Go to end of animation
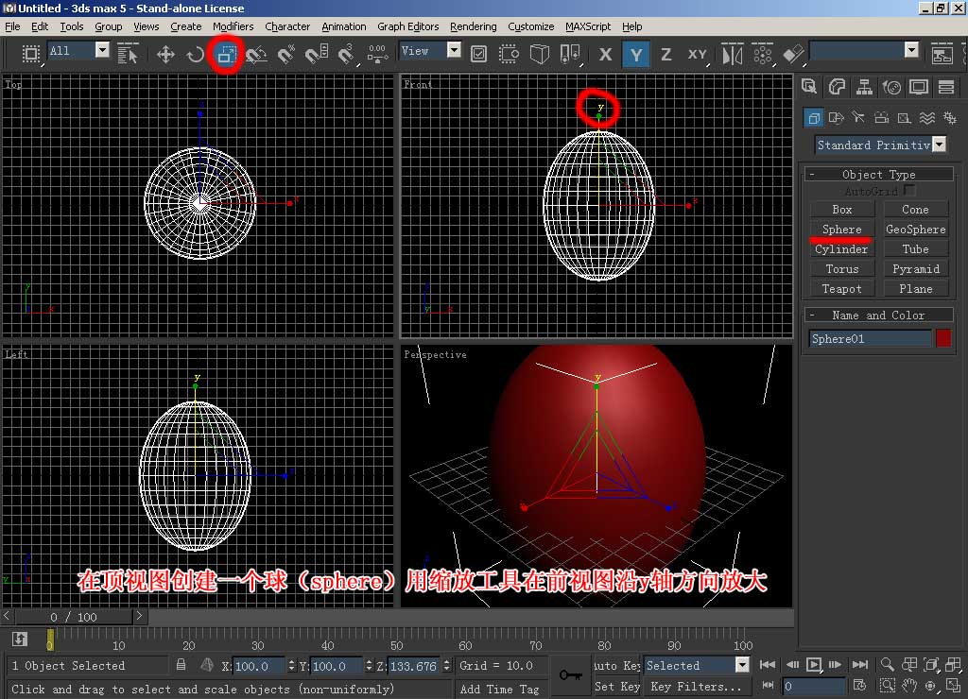 (x=860, y=664)
